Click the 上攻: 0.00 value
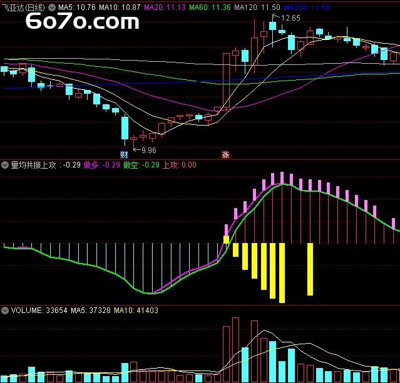400x383 pixels. [180, 165]
